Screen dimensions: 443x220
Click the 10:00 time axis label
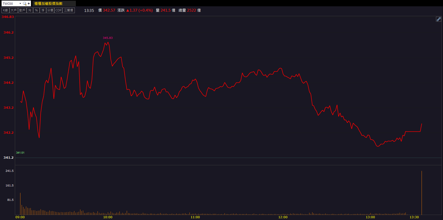[108, 217]
